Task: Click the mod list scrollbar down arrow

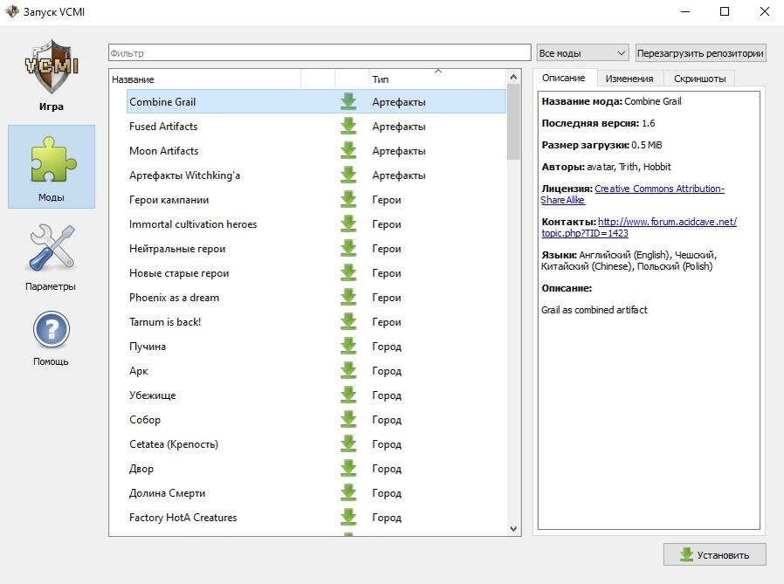Action: [513, 528]
